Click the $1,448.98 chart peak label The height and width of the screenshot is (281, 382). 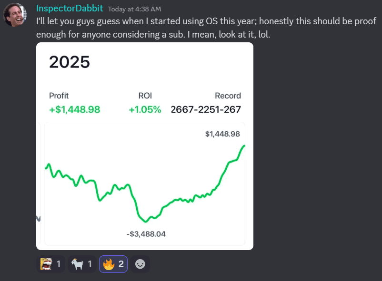click(222, 134)
